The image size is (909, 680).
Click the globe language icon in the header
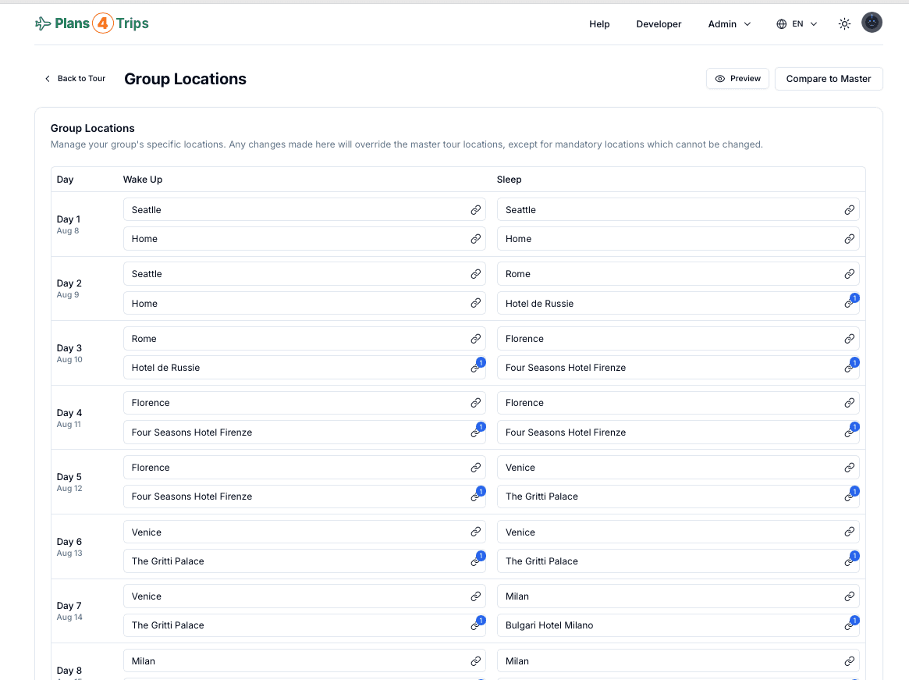pos(780,23)
